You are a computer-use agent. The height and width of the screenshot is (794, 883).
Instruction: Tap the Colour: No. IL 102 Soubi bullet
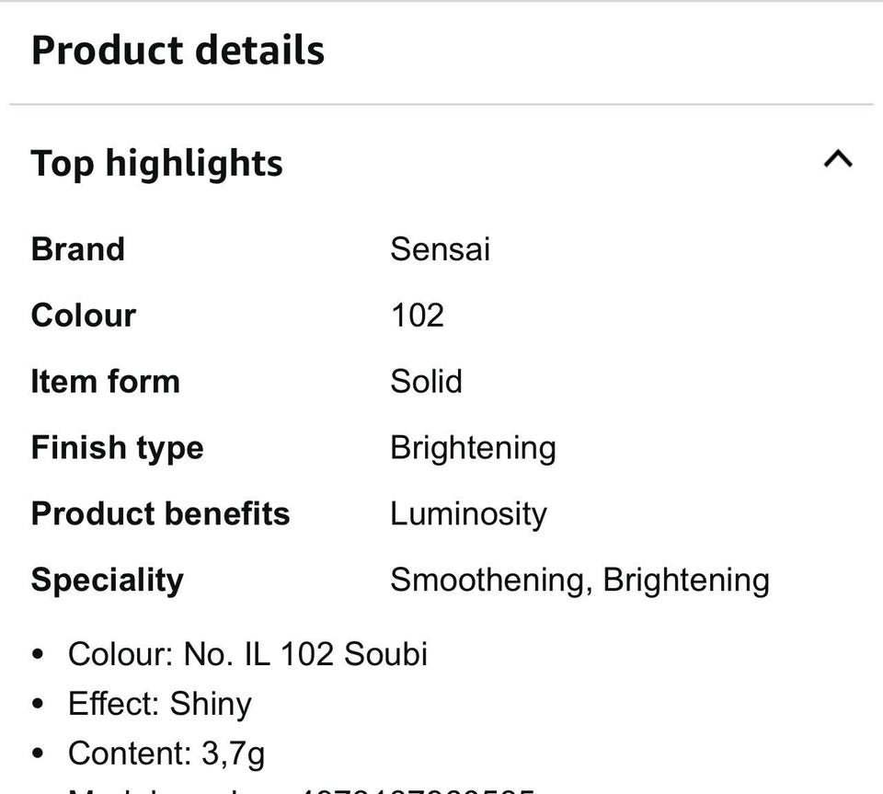(x=247, y=654)
